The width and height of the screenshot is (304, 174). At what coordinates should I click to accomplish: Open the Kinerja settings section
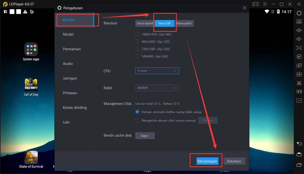pos(75,20)
